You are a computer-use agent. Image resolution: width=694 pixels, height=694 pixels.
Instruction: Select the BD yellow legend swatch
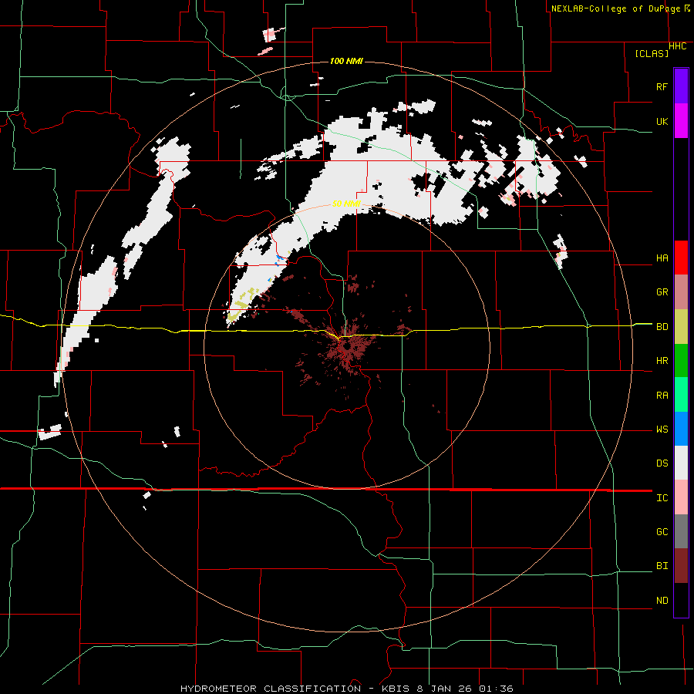click(x=681, y=326)
